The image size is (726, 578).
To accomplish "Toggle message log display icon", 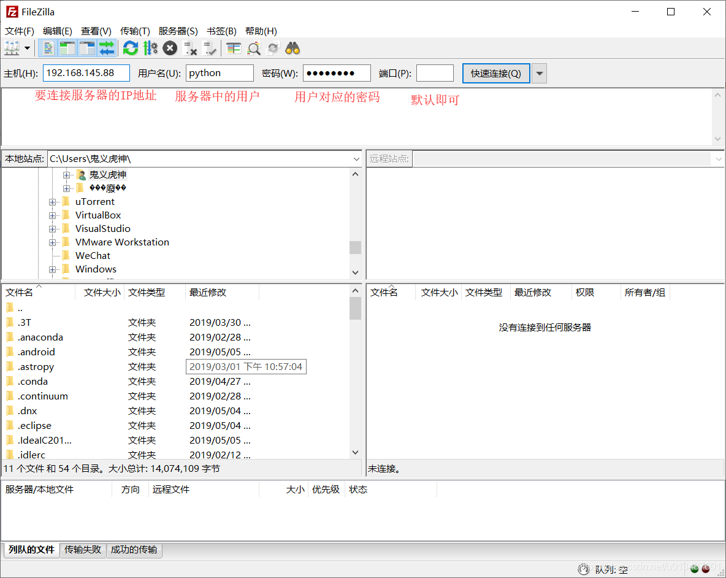I will pos(48,48).
